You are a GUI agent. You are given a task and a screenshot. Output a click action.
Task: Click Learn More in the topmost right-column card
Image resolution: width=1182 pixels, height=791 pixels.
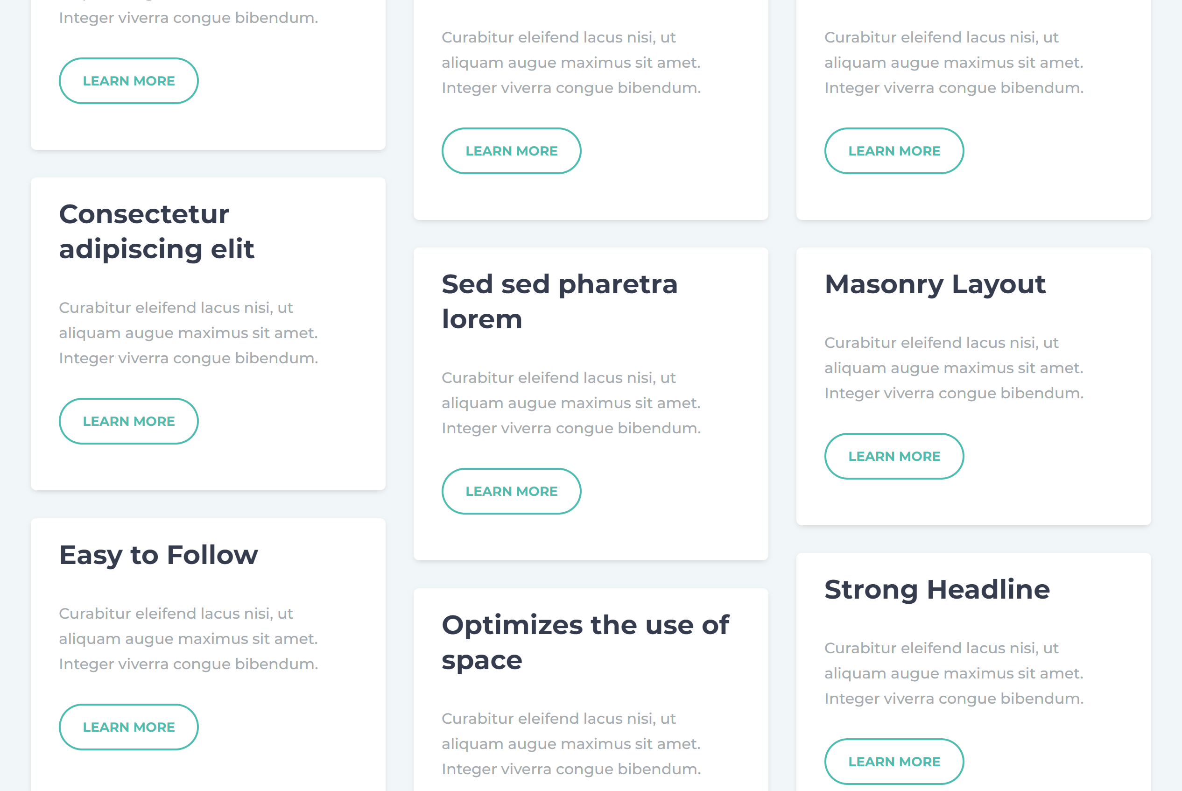pyautogui.click(x=894, y=151)
